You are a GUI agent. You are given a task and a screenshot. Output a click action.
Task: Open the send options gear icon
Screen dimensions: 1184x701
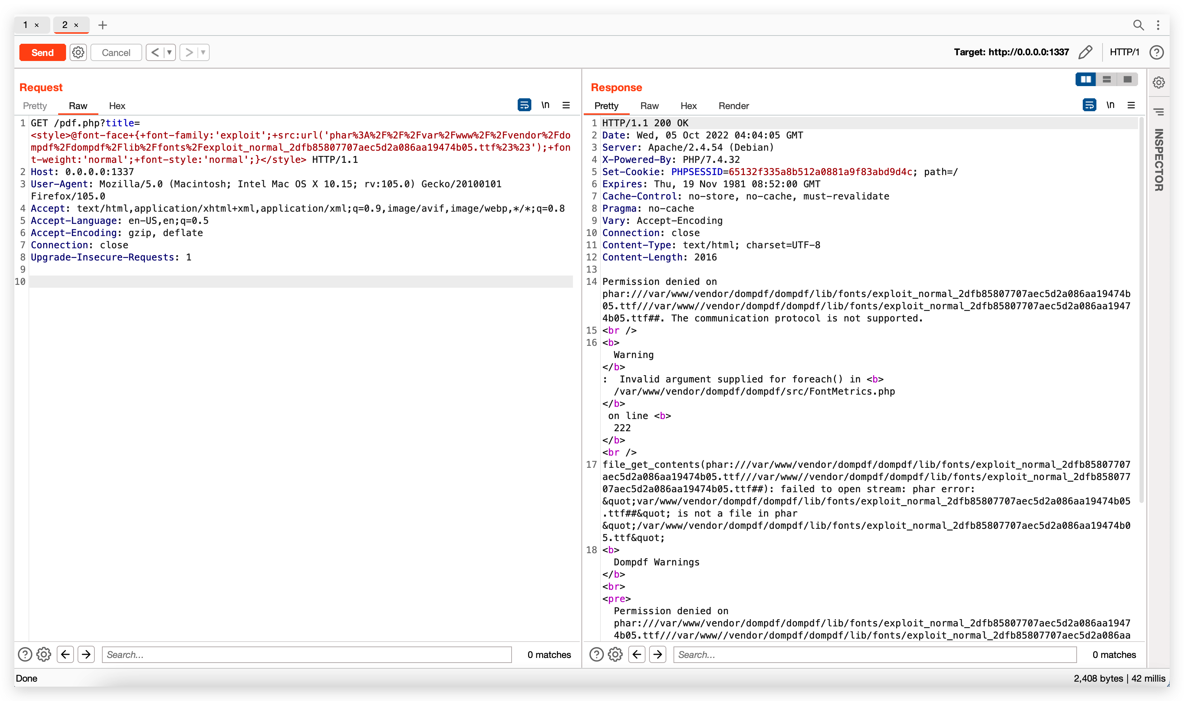pos(79,52)
